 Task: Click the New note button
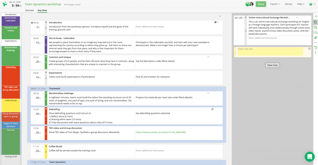(272, 65)
